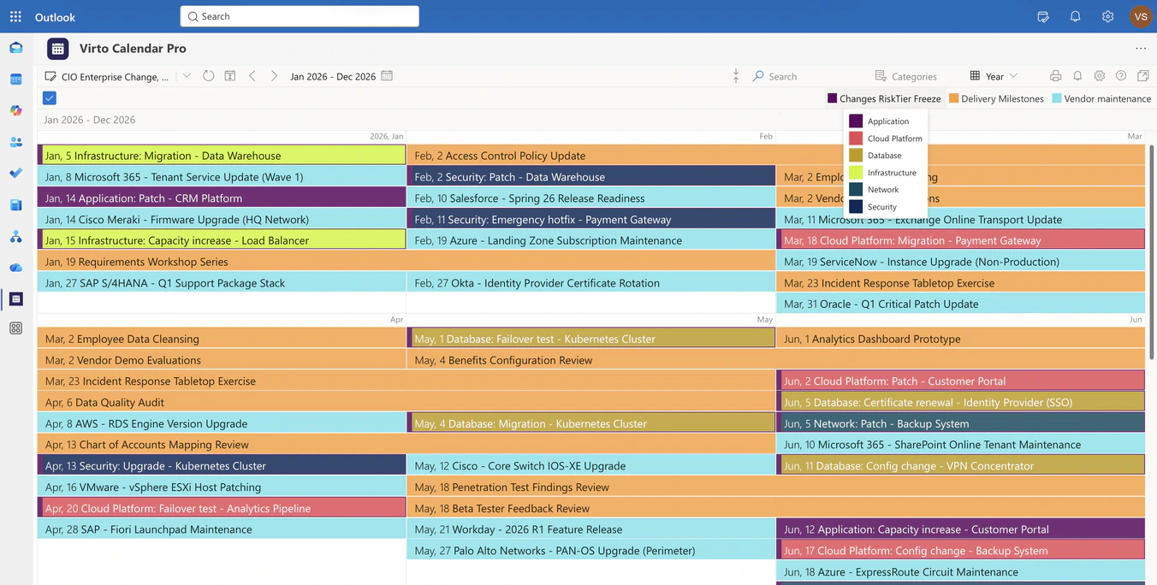Select Infrastructure category in legend popup
The image size is (1157, 585).
885,173
